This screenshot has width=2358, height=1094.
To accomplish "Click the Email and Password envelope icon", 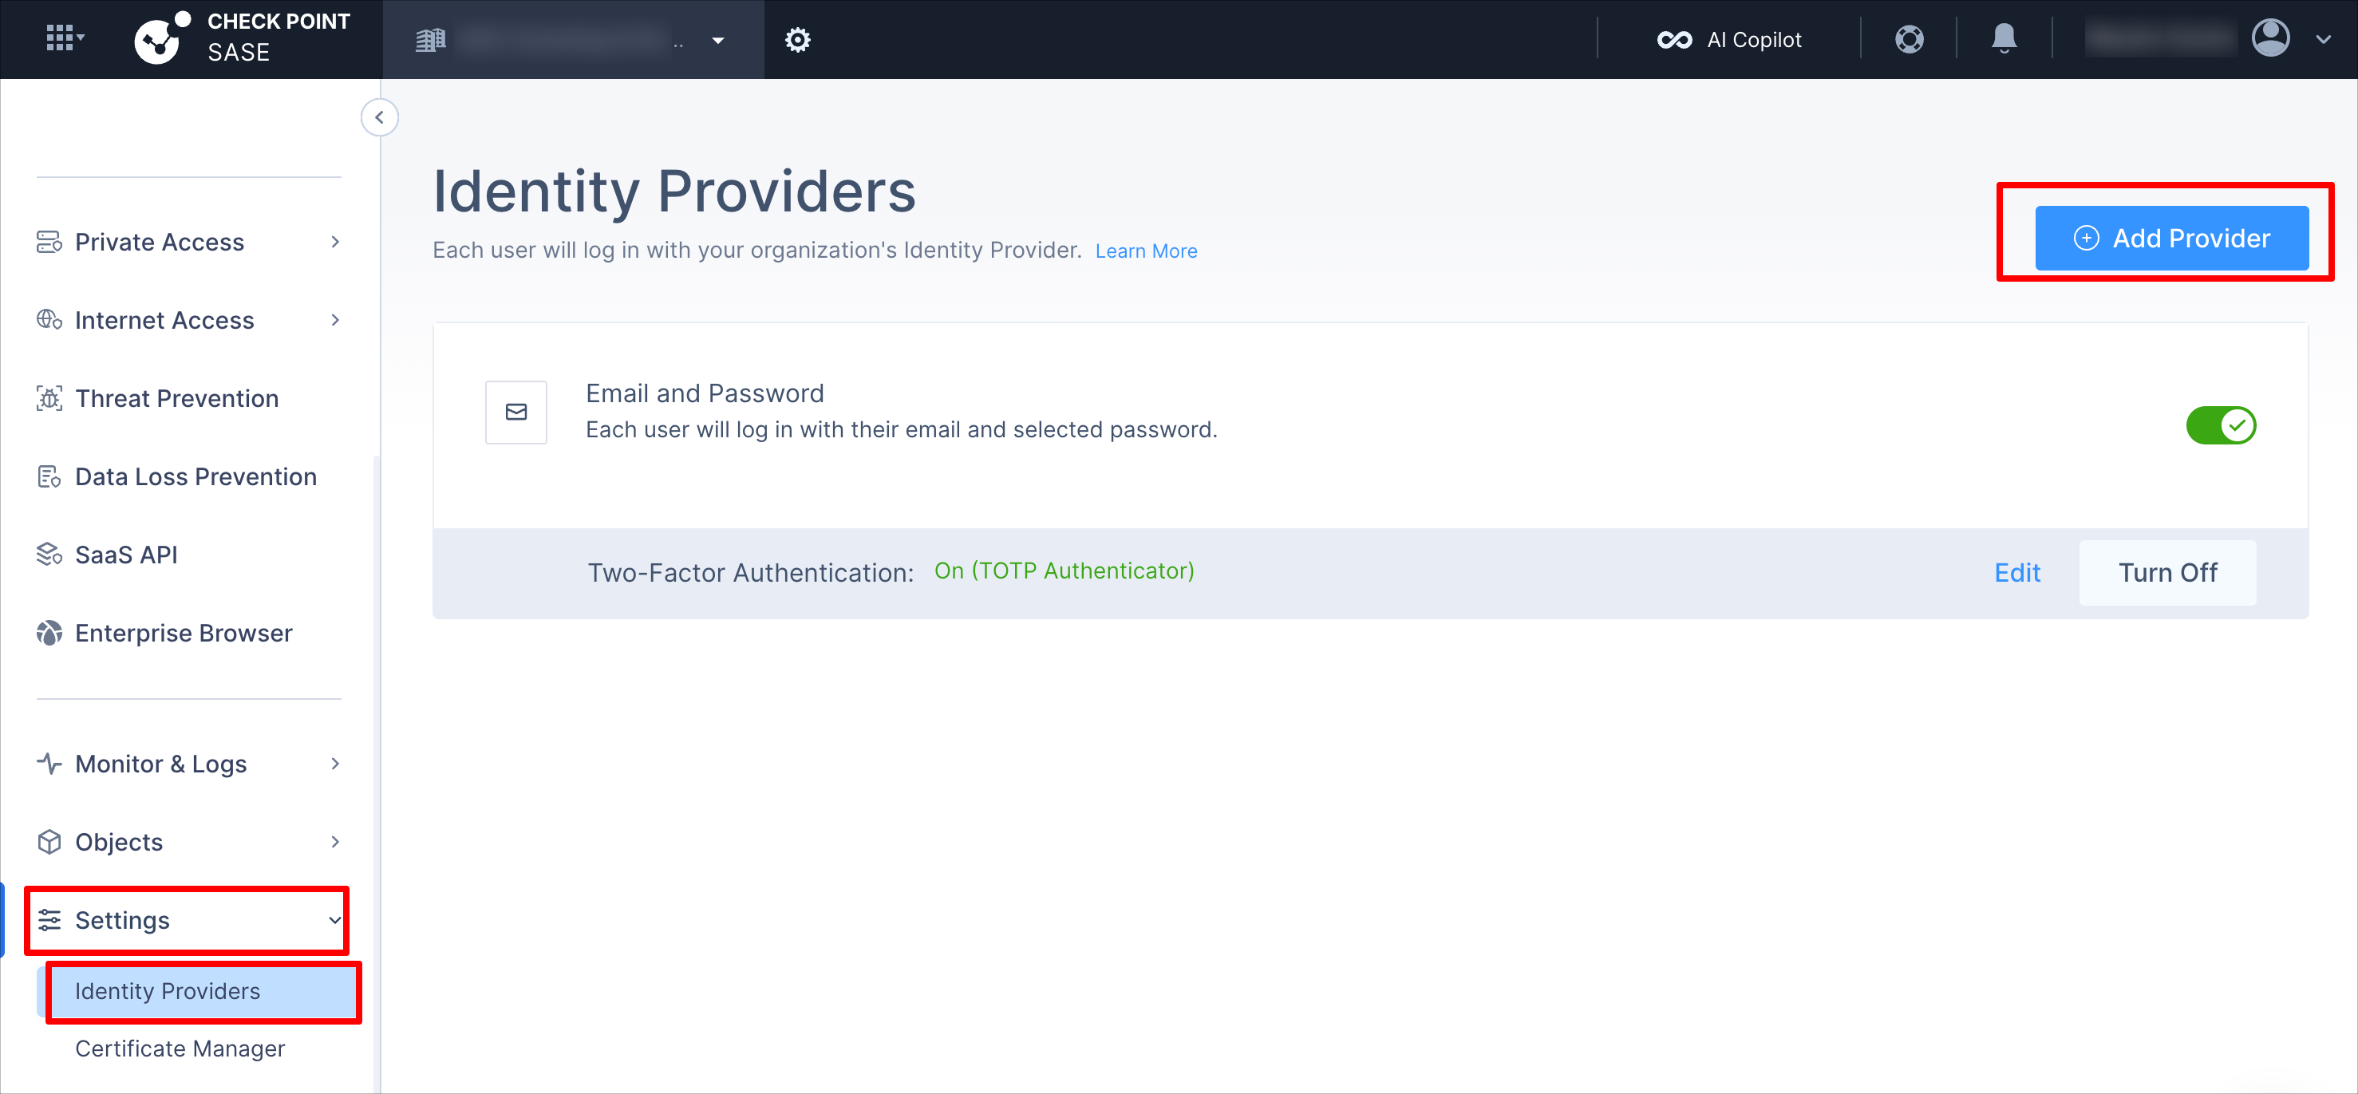I will coord(516,412).
